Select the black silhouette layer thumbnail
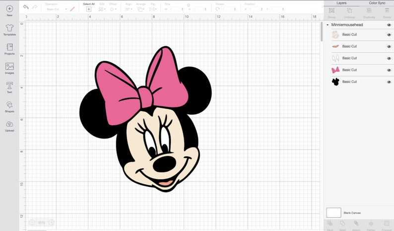394x231 pixels. click(335, 82)
